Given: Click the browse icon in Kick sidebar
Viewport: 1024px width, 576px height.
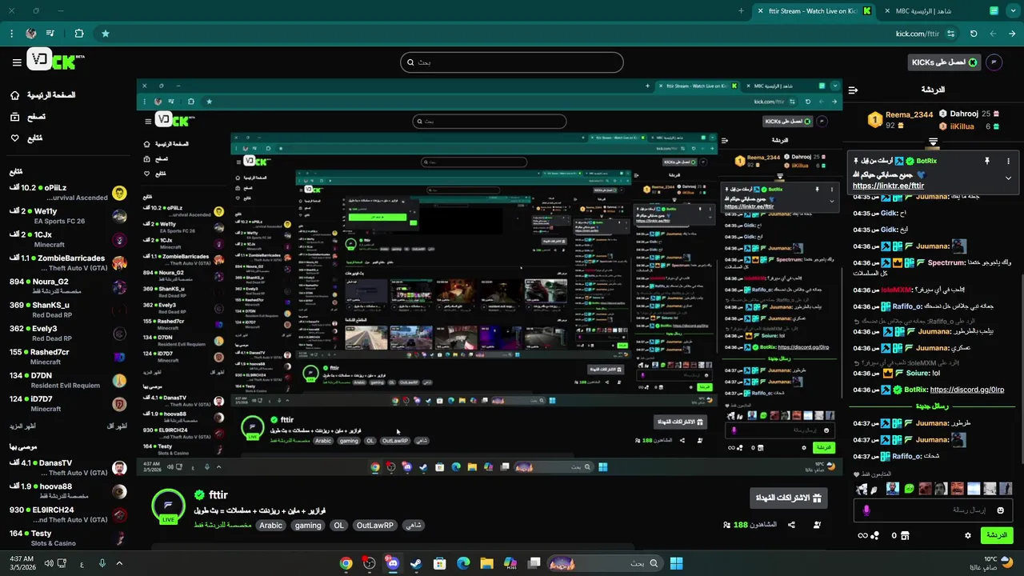Looking at the screenshot, I should pos(14,117).
